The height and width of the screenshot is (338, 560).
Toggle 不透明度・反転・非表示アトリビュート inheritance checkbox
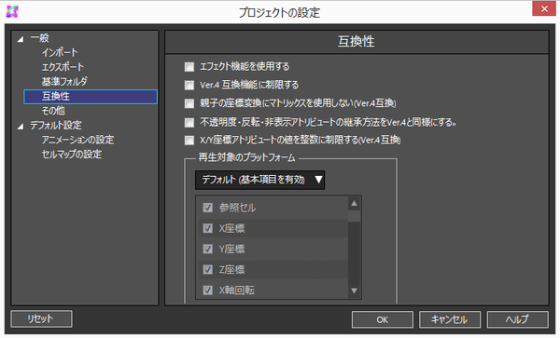189,123
